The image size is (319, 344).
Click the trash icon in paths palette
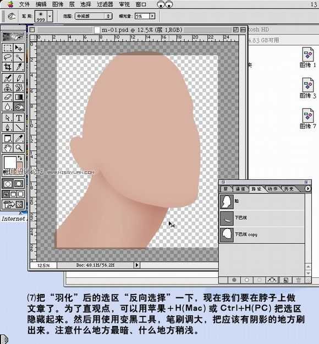[299, 280]
